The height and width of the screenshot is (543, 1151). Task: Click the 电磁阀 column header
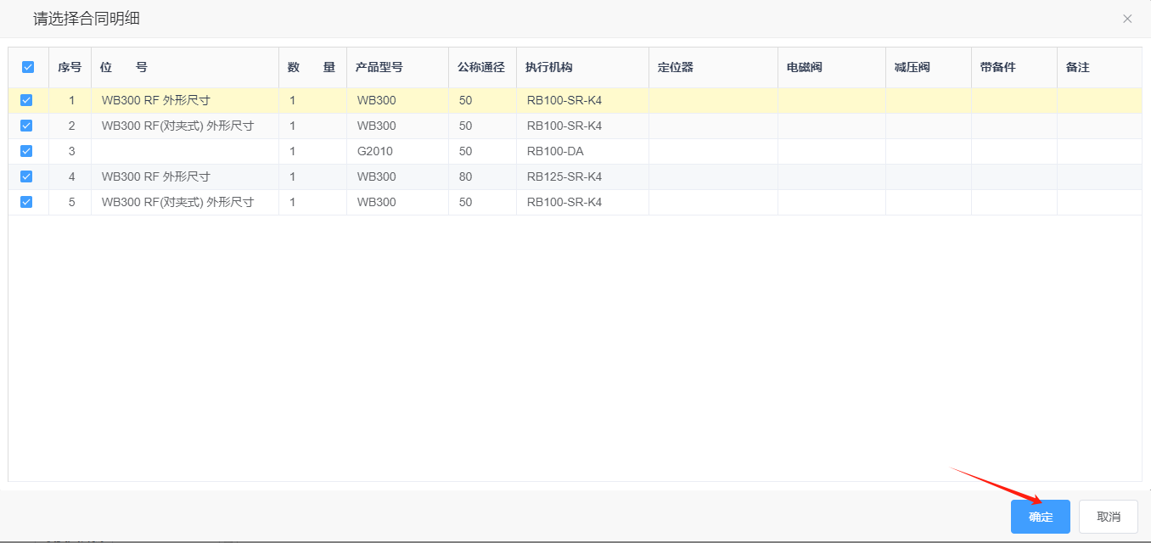click(804, 67)
